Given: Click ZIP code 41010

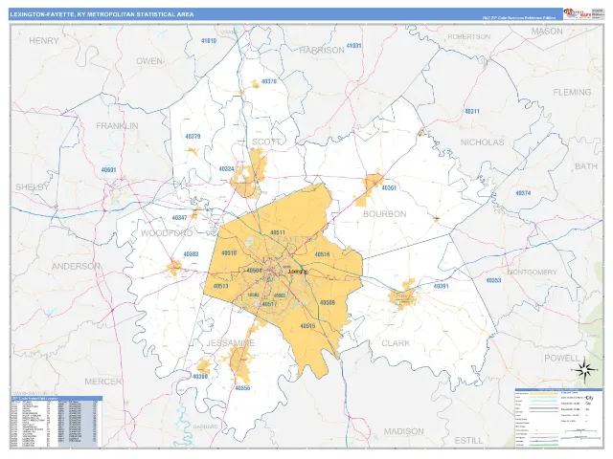Looking at the screenshot, I should [x=209, y=41].
